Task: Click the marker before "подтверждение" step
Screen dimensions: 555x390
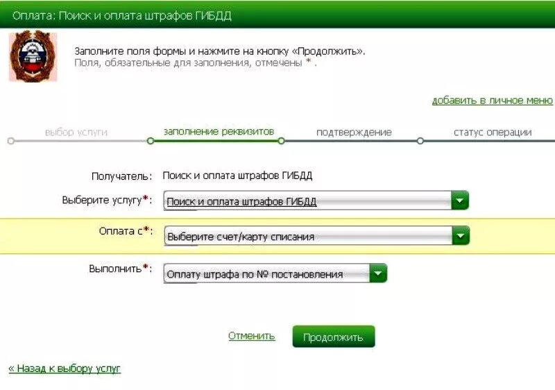Action: pyautogui.click(x=282, y=141)
